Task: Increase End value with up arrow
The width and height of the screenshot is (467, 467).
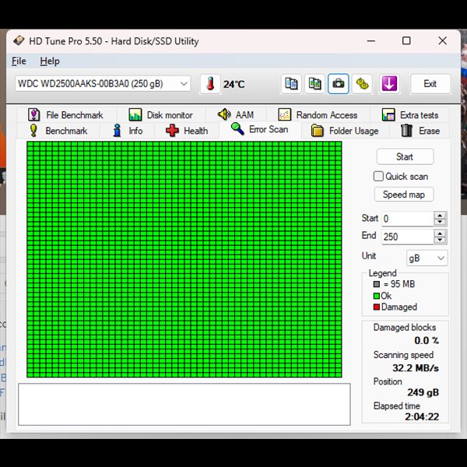Action: coord(441,233)
